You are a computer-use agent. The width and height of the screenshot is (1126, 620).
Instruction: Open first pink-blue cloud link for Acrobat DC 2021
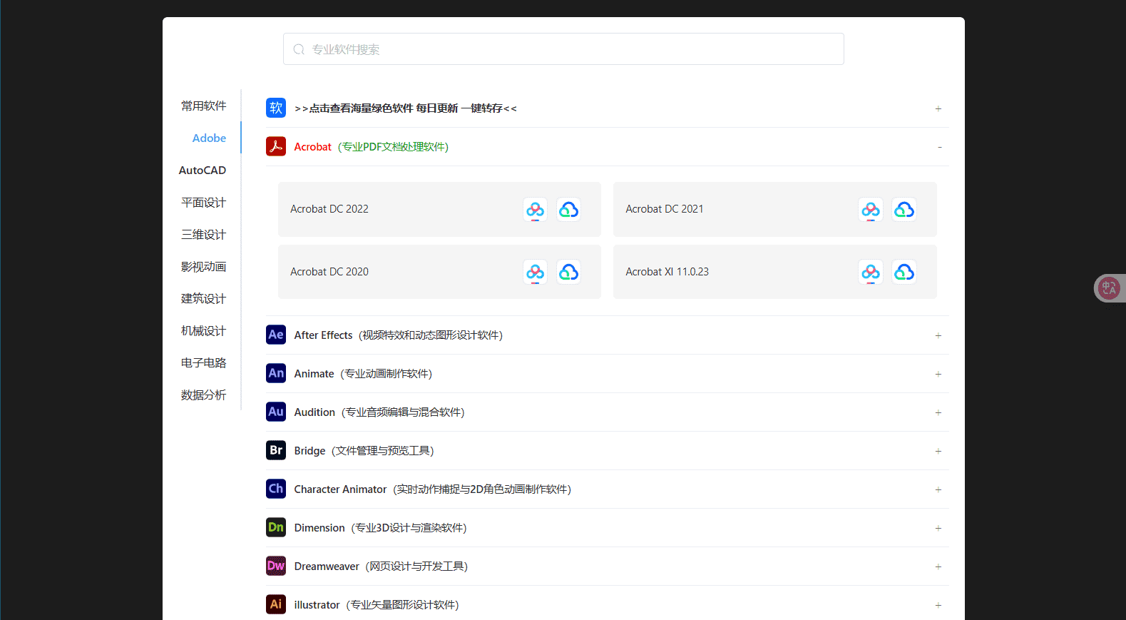pos(871,209)
